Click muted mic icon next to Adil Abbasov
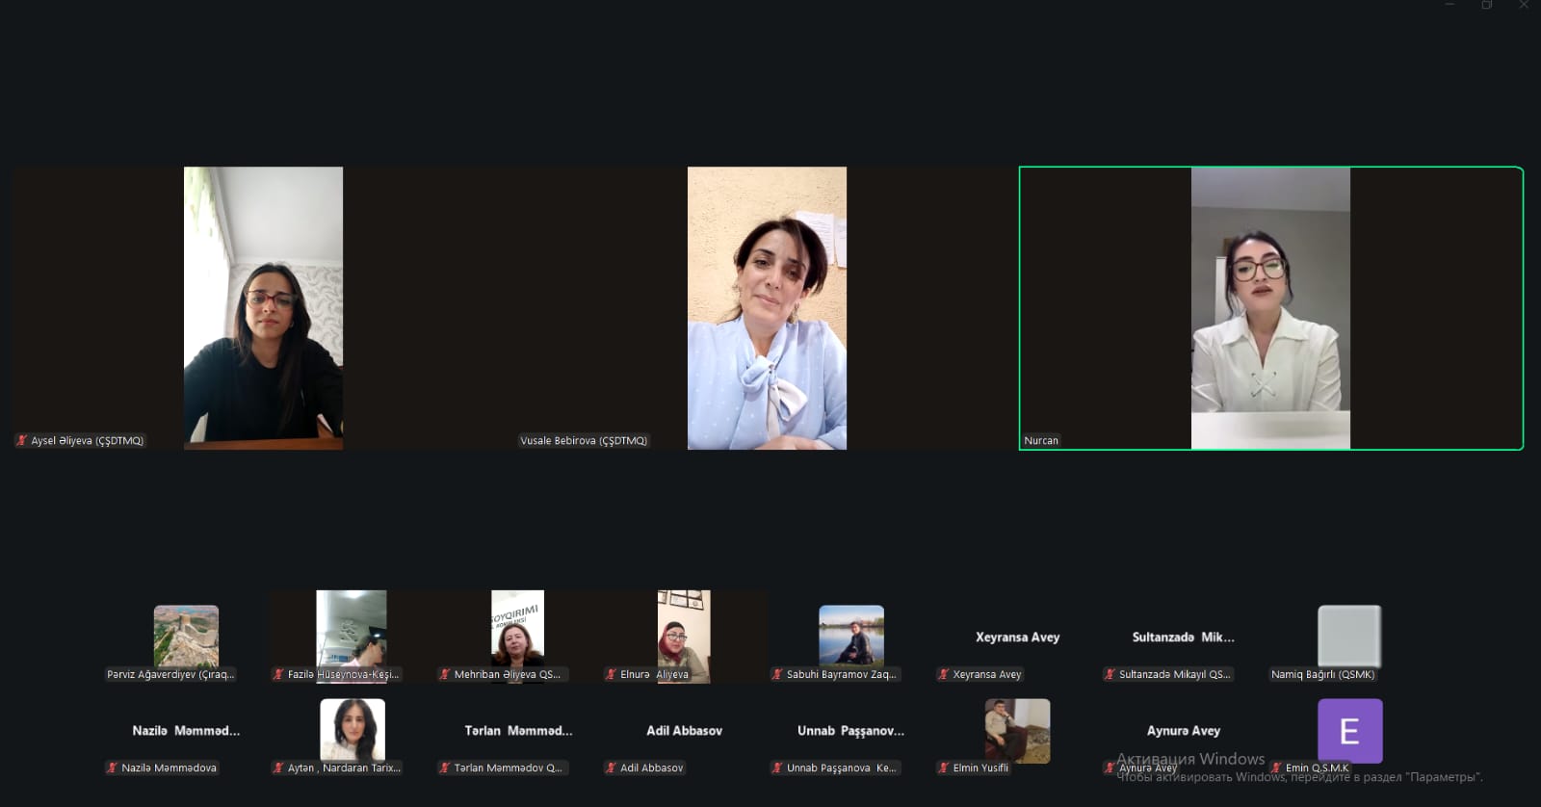This screenshot has height=807, width=1541. 611,768
